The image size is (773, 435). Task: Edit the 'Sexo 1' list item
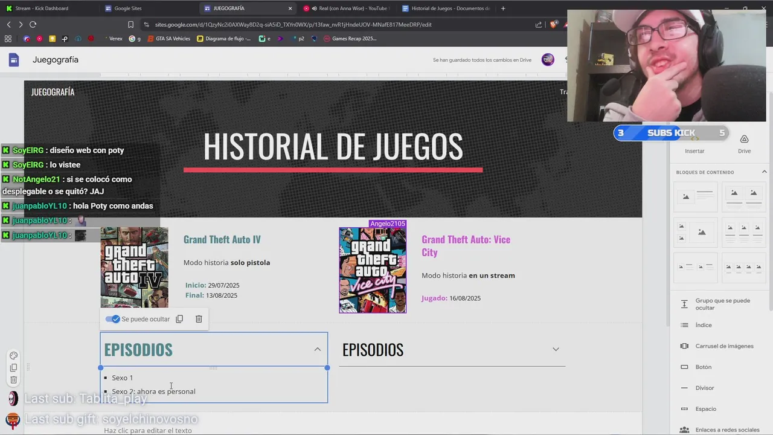122,378
